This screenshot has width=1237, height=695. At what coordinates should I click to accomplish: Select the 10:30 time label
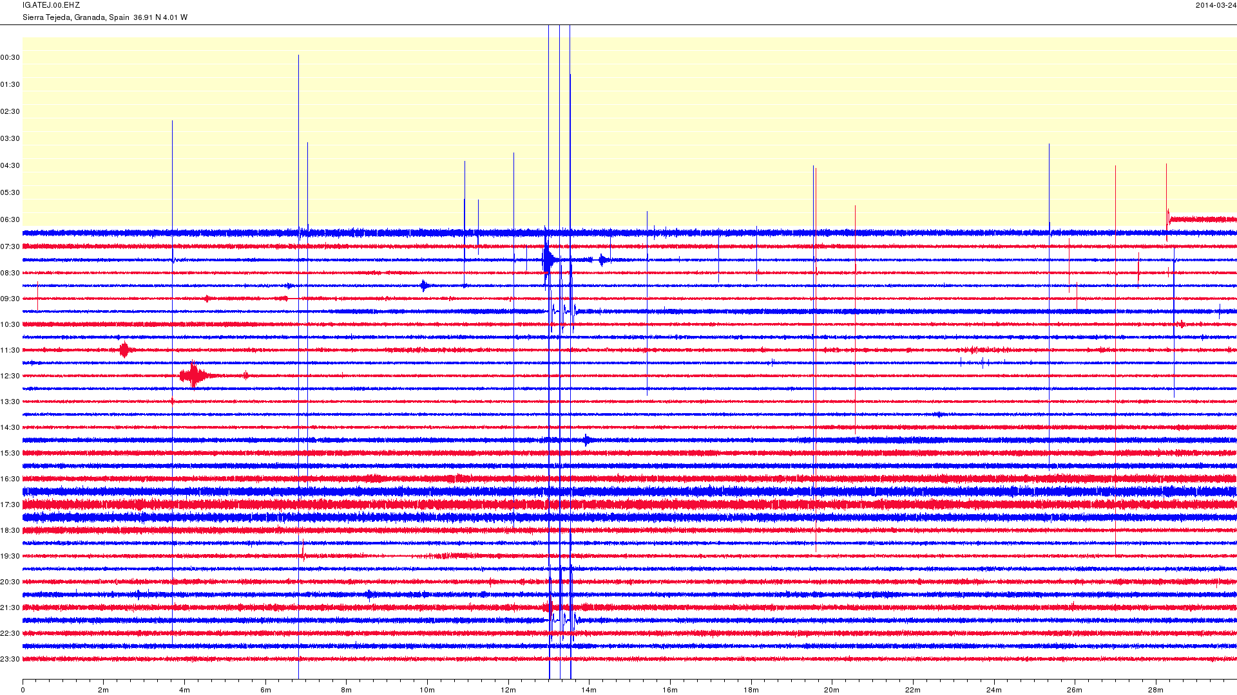point(10,324)
